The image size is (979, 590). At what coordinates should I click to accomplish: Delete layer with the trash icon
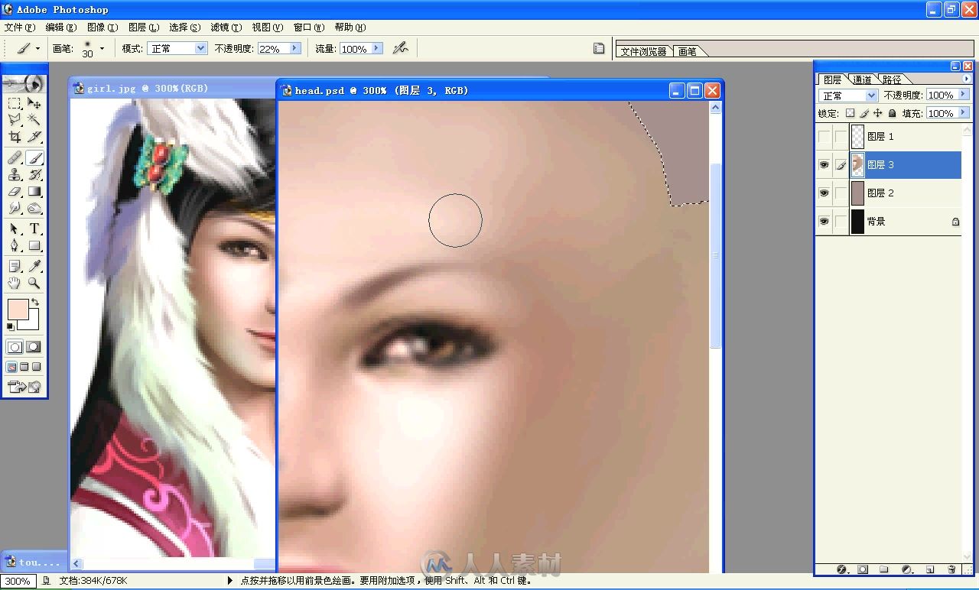pyautogui.click(x=951, y=569)
